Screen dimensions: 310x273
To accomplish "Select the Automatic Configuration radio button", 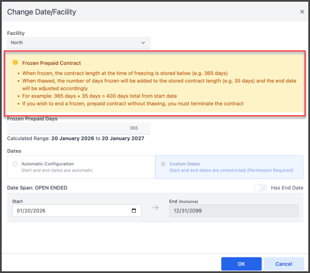I will [15, 164].
